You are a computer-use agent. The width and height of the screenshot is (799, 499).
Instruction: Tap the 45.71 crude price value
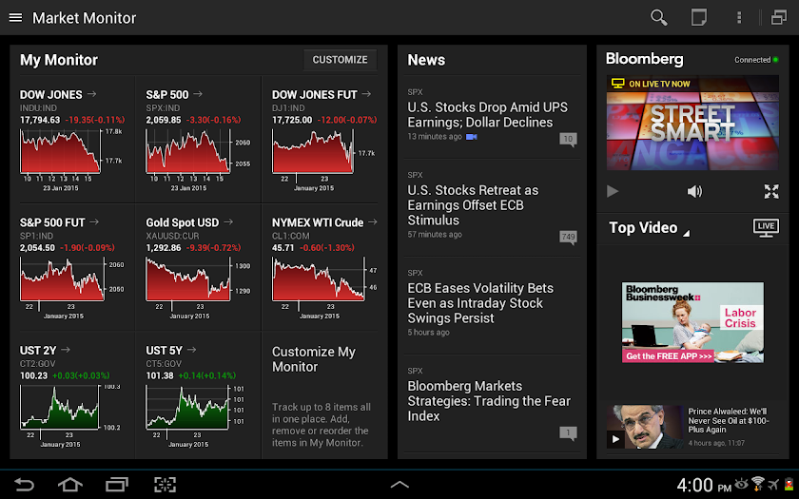coord(283,247)
